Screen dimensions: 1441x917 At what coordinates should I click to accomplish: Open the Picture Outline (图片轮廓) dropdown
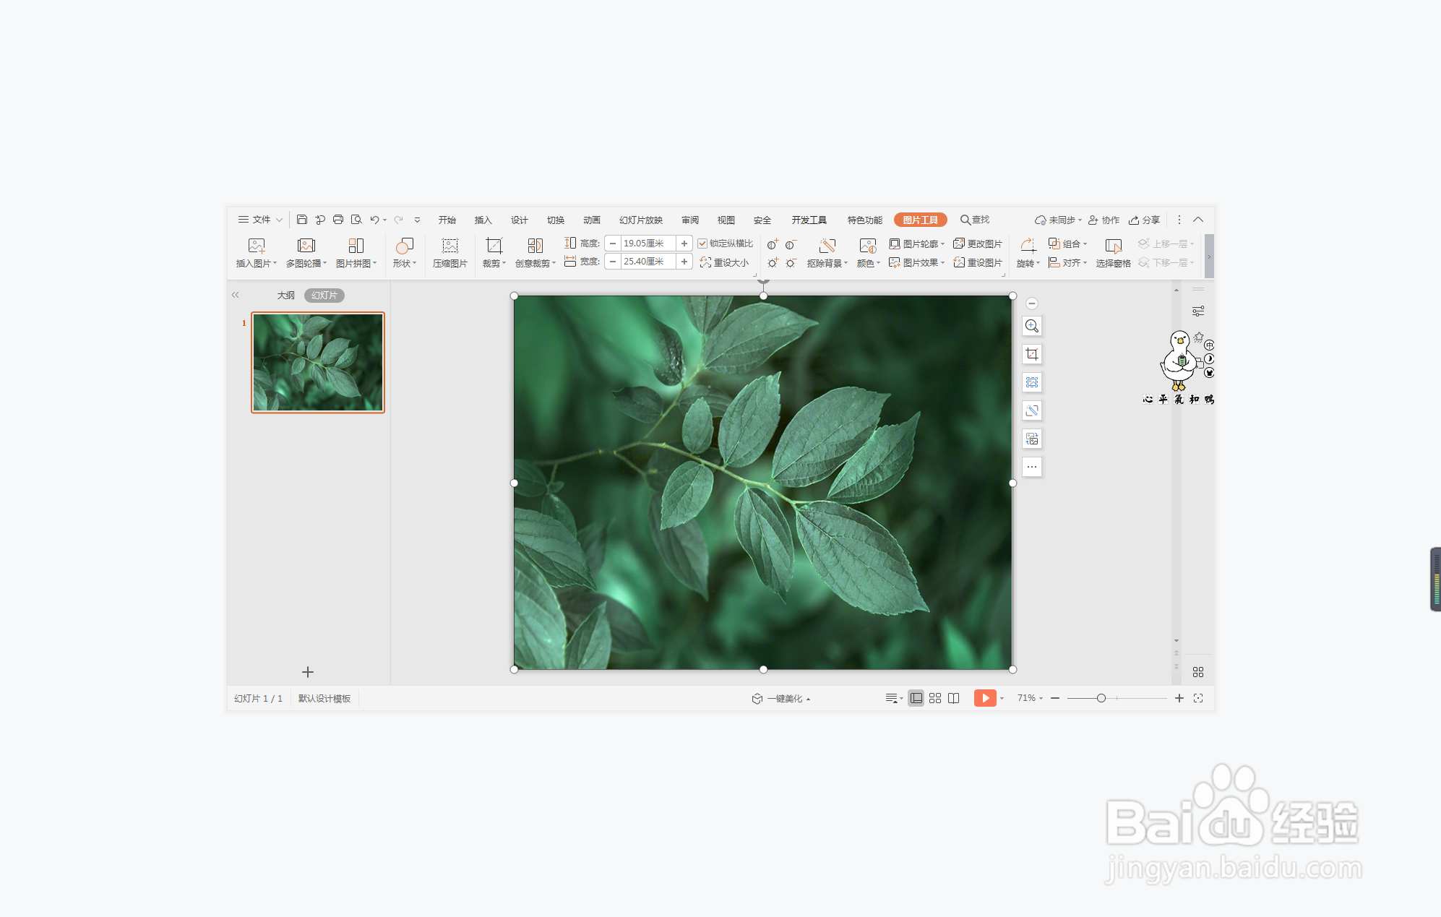(917, 244)
